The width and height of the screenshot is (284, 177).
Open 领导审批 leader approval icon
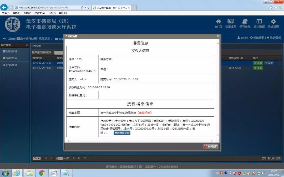[245, 23]
